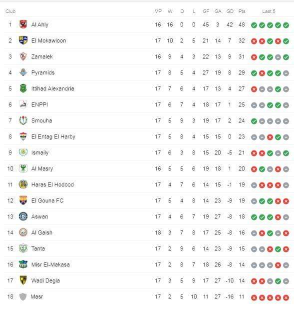Screen dimensions: 294x314
Task: Click the Last 5 column header
Action: click(269, 11)
